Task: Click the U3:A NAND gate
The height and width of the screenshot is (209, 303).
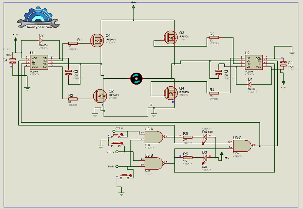Action: 153,136
